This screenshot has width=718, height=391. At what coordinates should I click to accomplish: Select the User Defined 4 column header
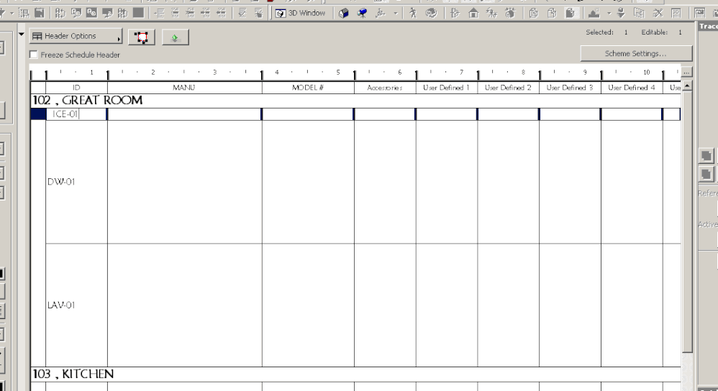pos(632,88)
